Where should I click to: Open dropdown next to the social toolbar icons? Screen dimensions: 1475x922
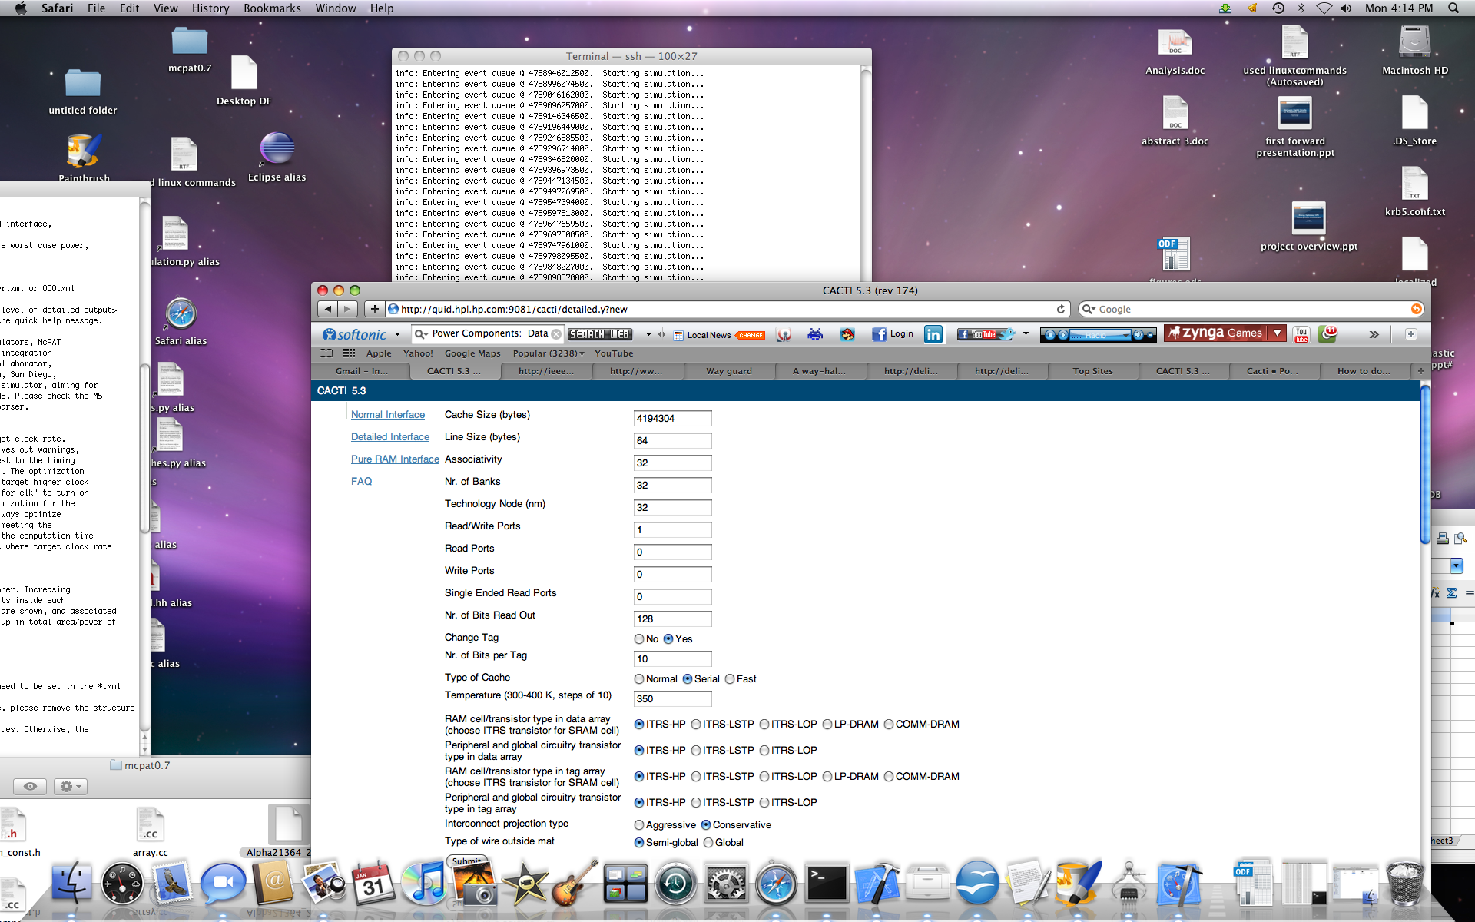[1026, 333]
